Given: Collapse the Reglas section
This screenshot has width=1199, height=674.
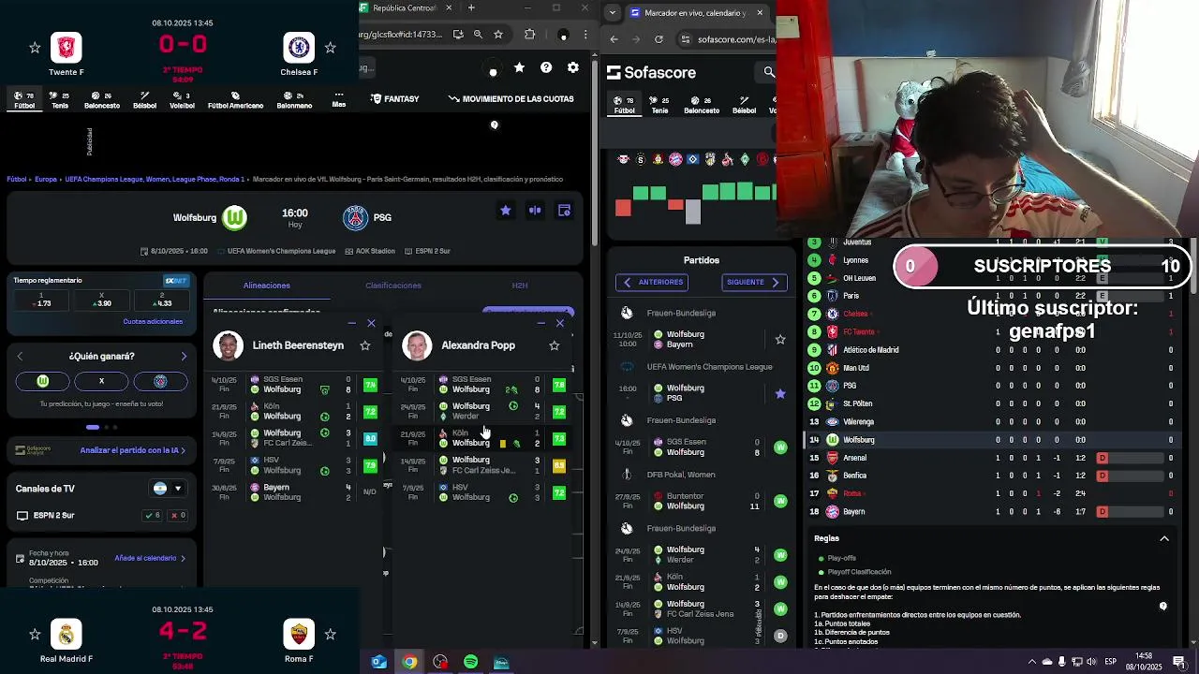Looking at the screenshot, I should click(x=1164, y=538).
